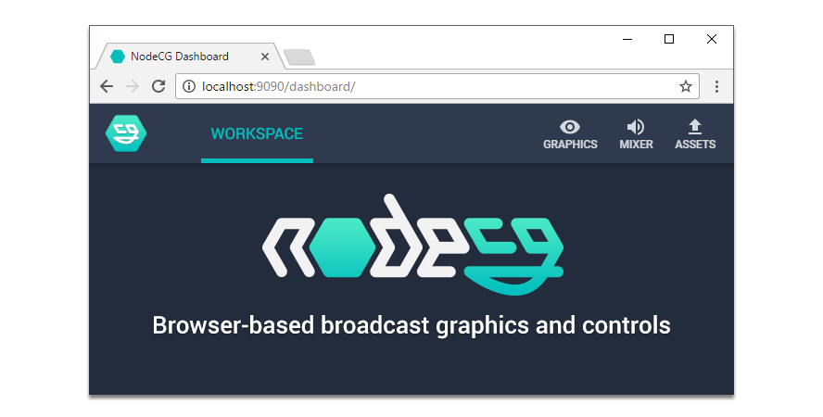Open a new browser tab
This screenshot has width=823, height=417.
pyautogui.click(x=299, y=57)
